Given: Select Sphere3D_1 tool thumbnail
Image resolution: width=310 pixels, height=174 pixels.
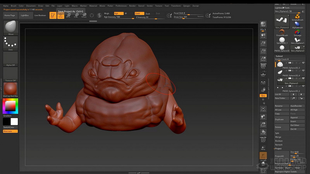Looking at the screenshot, I should pyautogui.click(x=282, y=41).
